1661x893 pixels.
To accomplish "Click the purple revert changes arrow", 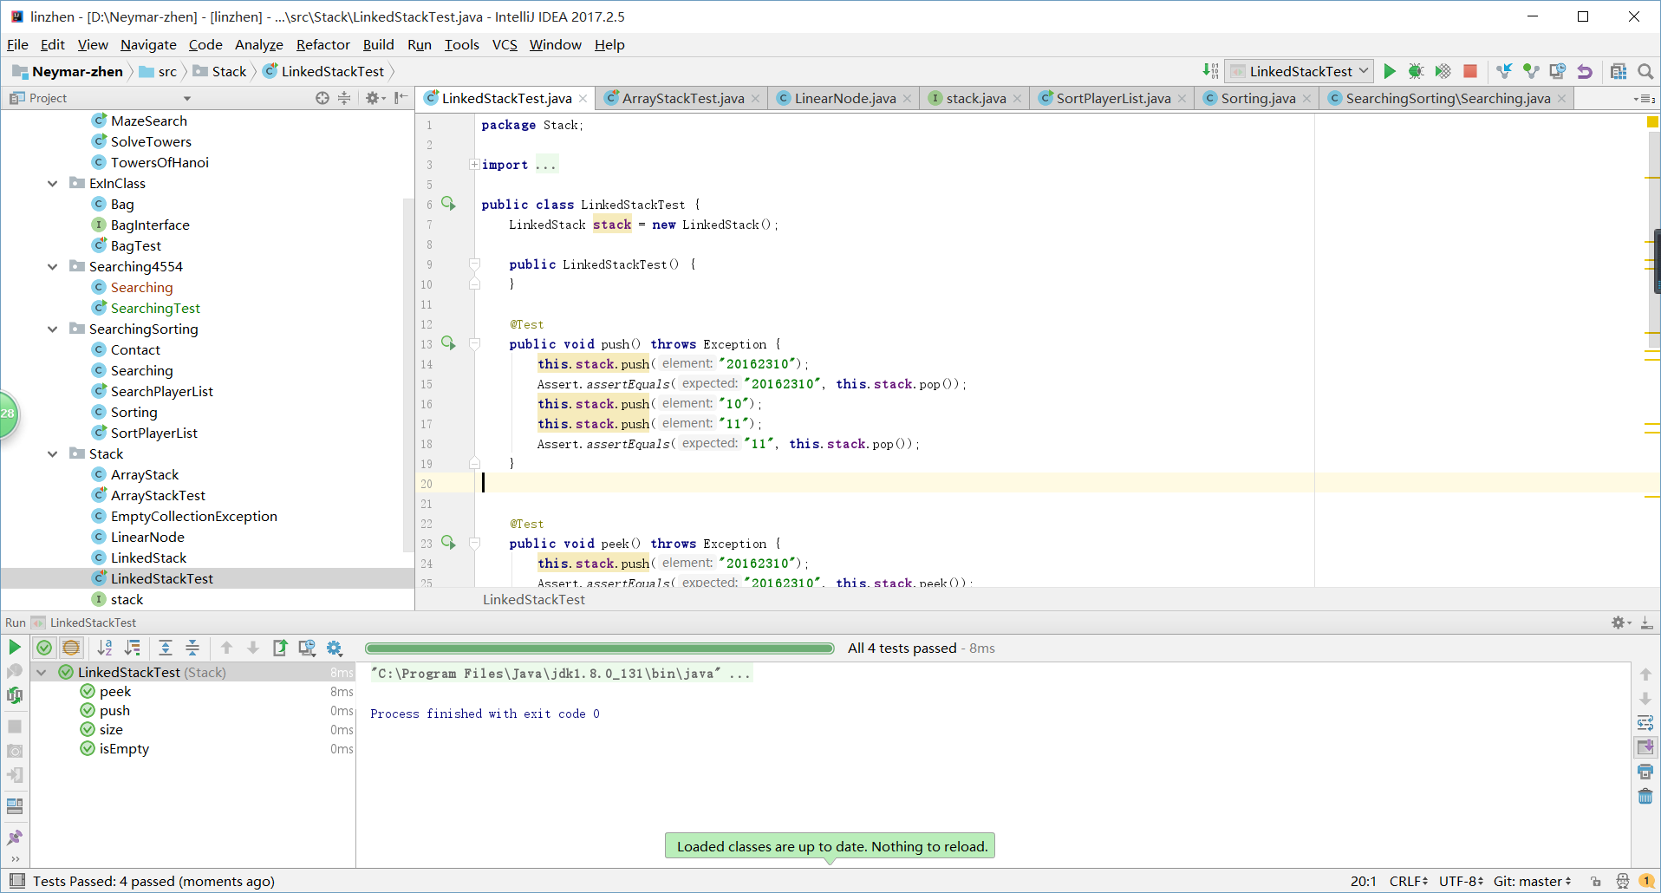I will click(1585, 71).
